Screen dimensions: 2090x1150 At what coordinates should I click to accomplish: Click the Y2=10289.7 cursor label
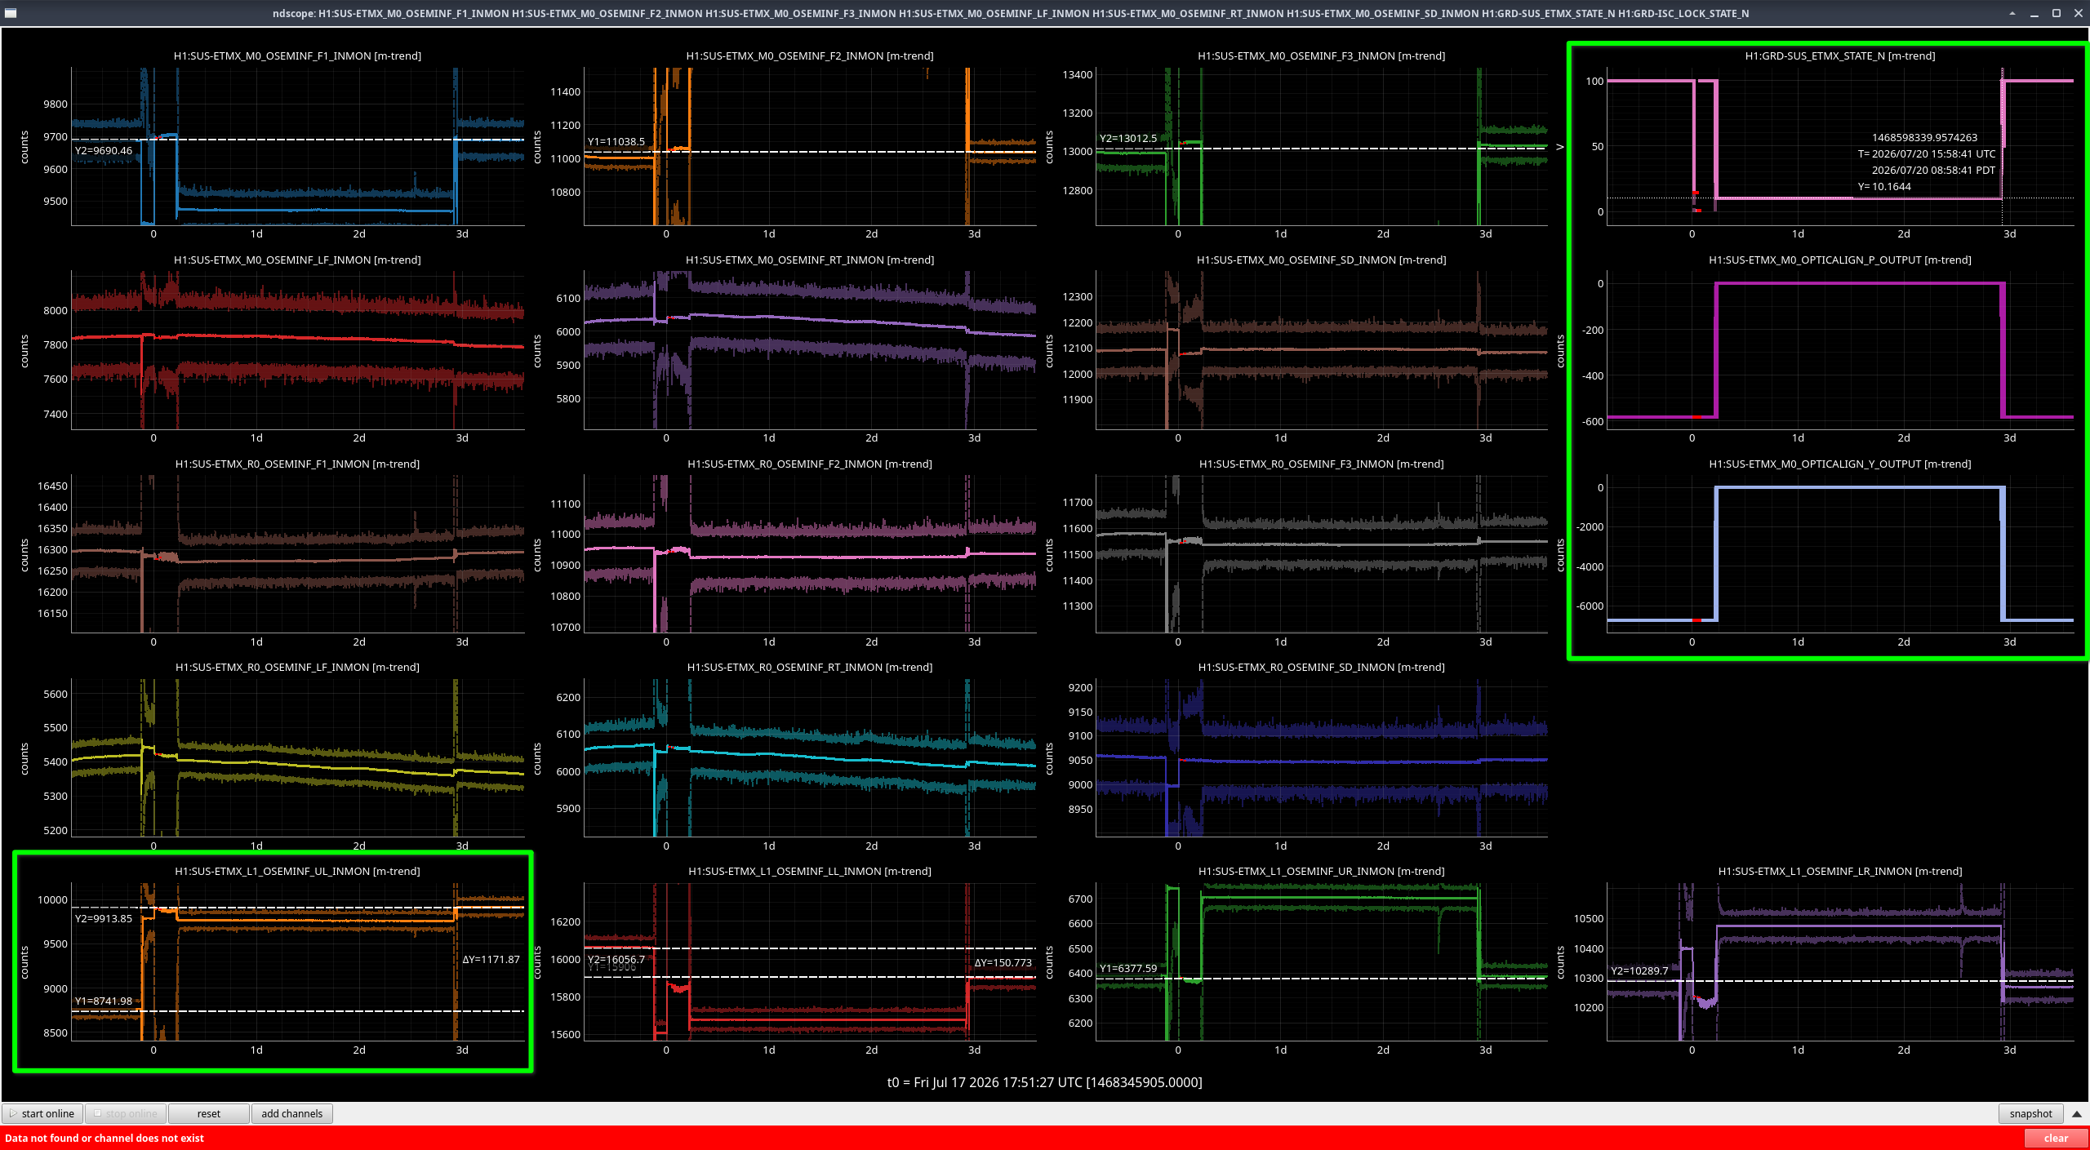1639,970
